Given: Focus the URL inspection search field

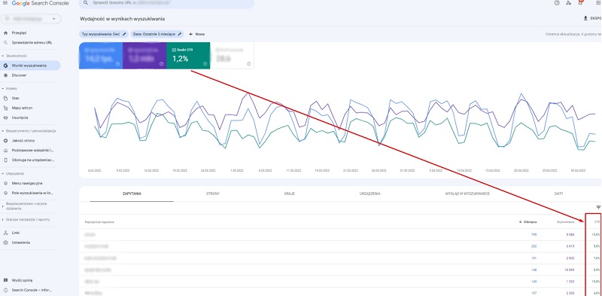Looking at the screenshot, I should coord(166,3).
